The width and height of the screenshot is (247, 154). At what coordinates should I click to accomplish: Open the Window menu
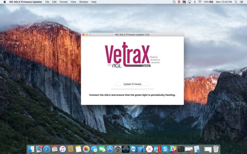tap(83, 2)
